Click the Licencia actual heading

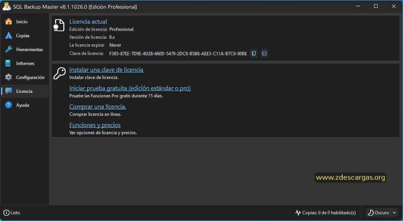[88, 21]
